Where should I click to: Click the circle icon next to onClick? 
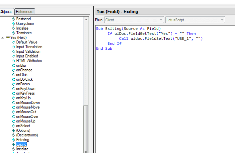pos(14,75)
